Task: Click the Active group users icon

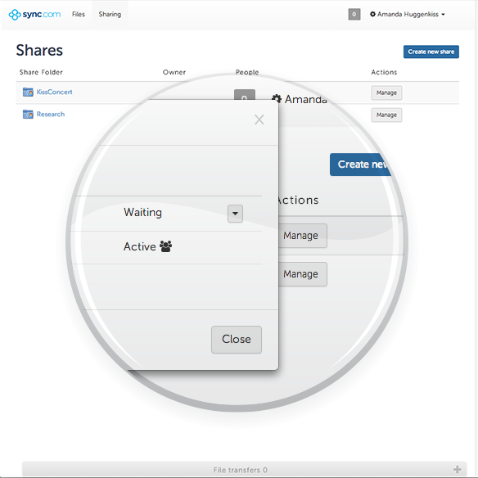Action: (166, 246)
